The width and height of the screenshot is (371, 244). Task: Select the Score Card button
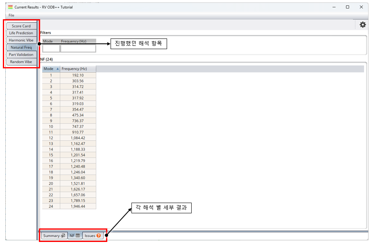(21, 26)
